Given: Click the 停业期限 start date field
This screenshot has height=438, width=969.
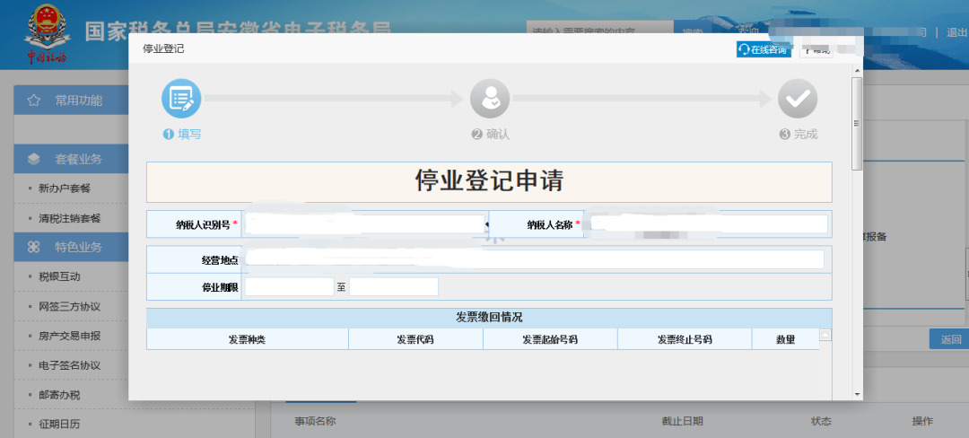Looking at the screenshot, I should pos(289,287).
